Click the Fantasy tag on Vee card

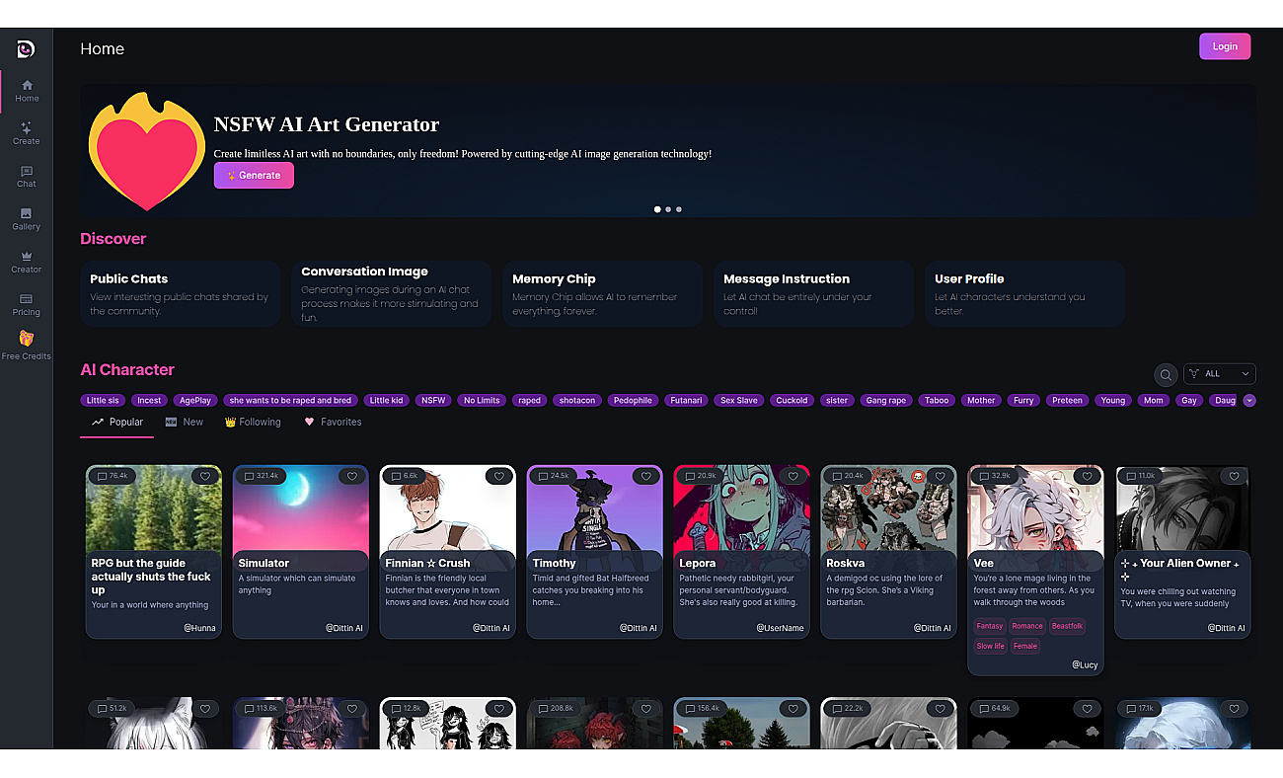(x=990, y=626)
